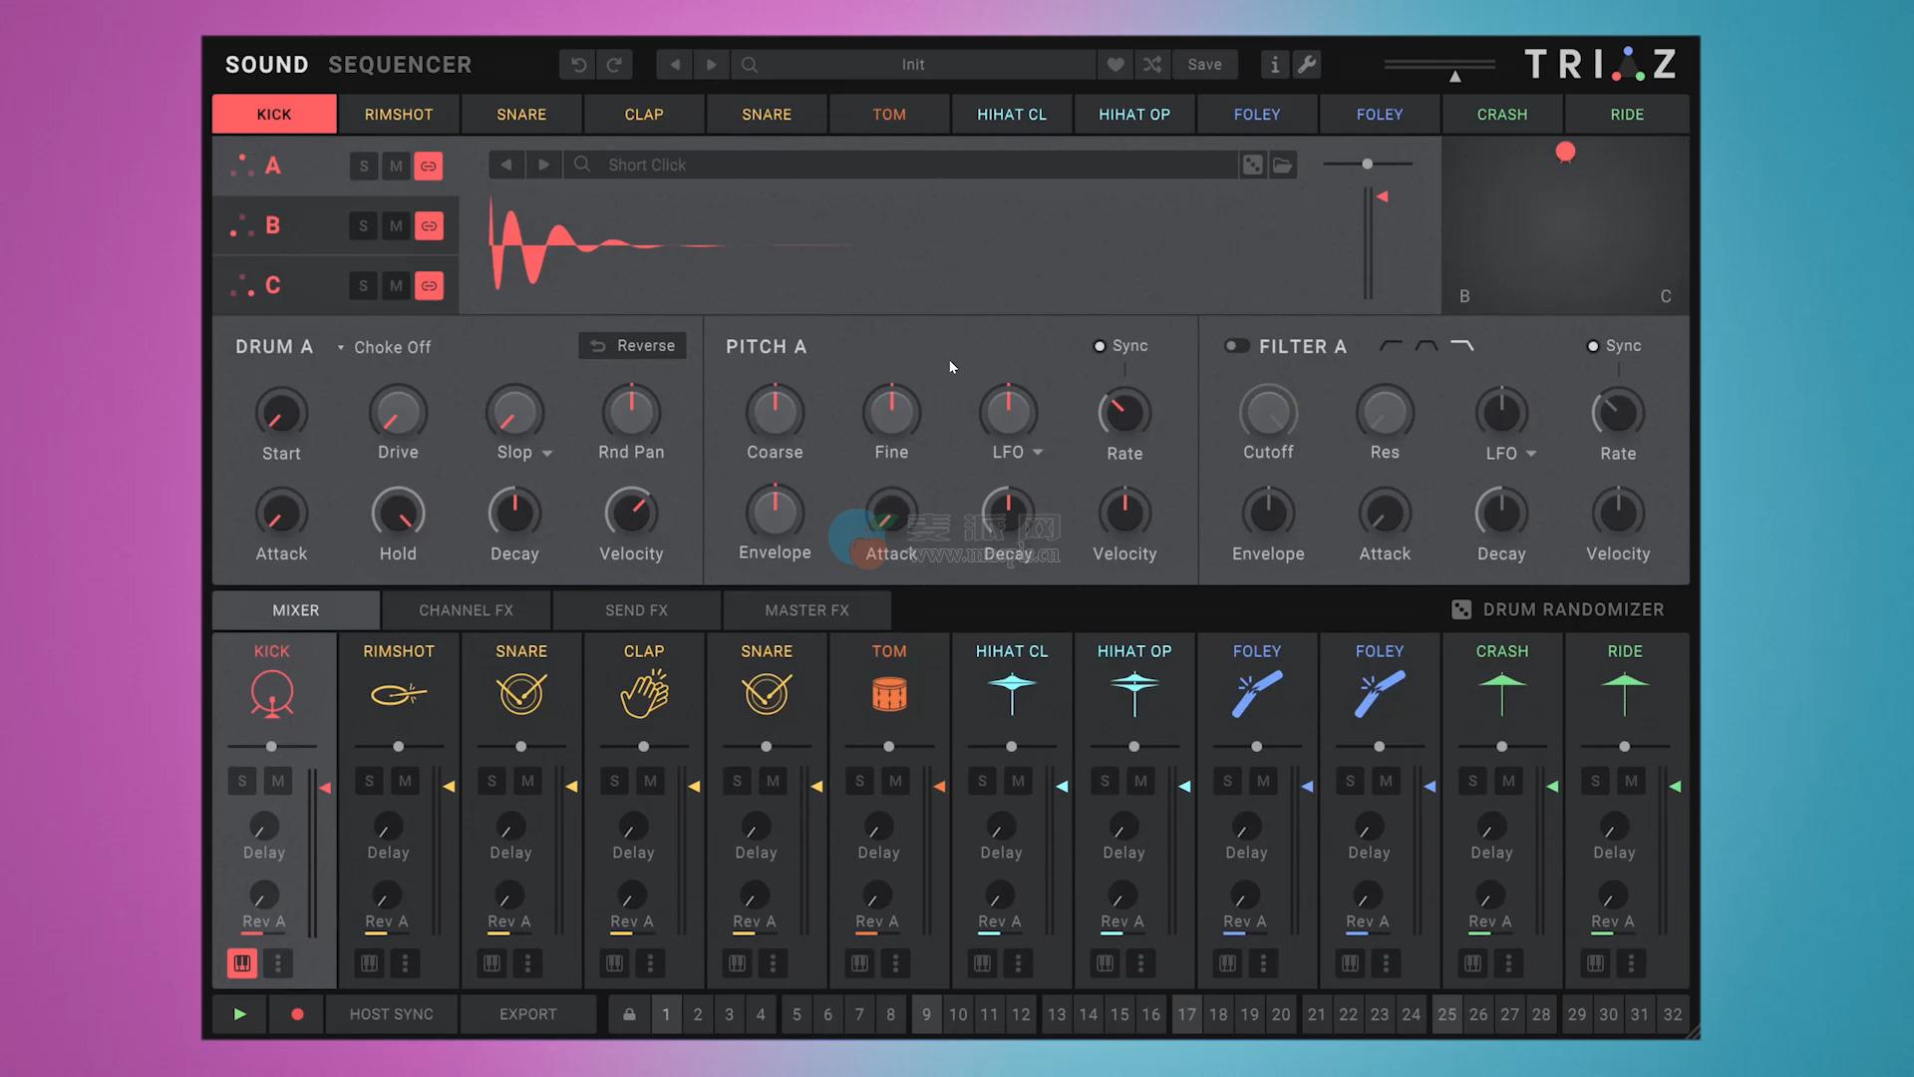Click the KICK channel piano keys icon
The width and height of the screenshot is (1914, 1077).
pyautogui.click(x=242, y=963)
